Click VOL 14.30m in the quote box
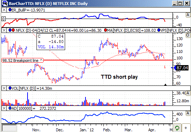 [51, 47]
